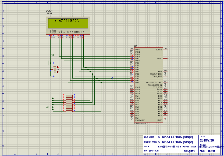This screenshot has width=224, height=156.
Task: Select the LCD1 component label
Action: pos(49,11)
